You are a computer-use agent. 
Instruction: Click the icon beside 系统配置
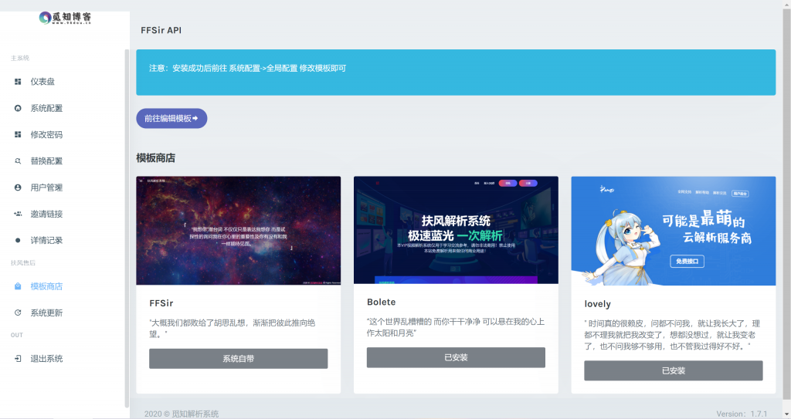pyautogui.click(x=18, y=108)
